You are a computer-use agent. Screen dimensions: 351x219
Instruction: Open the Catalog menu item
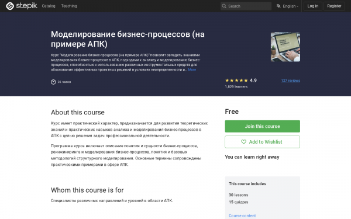pyautogui.click(x=49, y=6)
